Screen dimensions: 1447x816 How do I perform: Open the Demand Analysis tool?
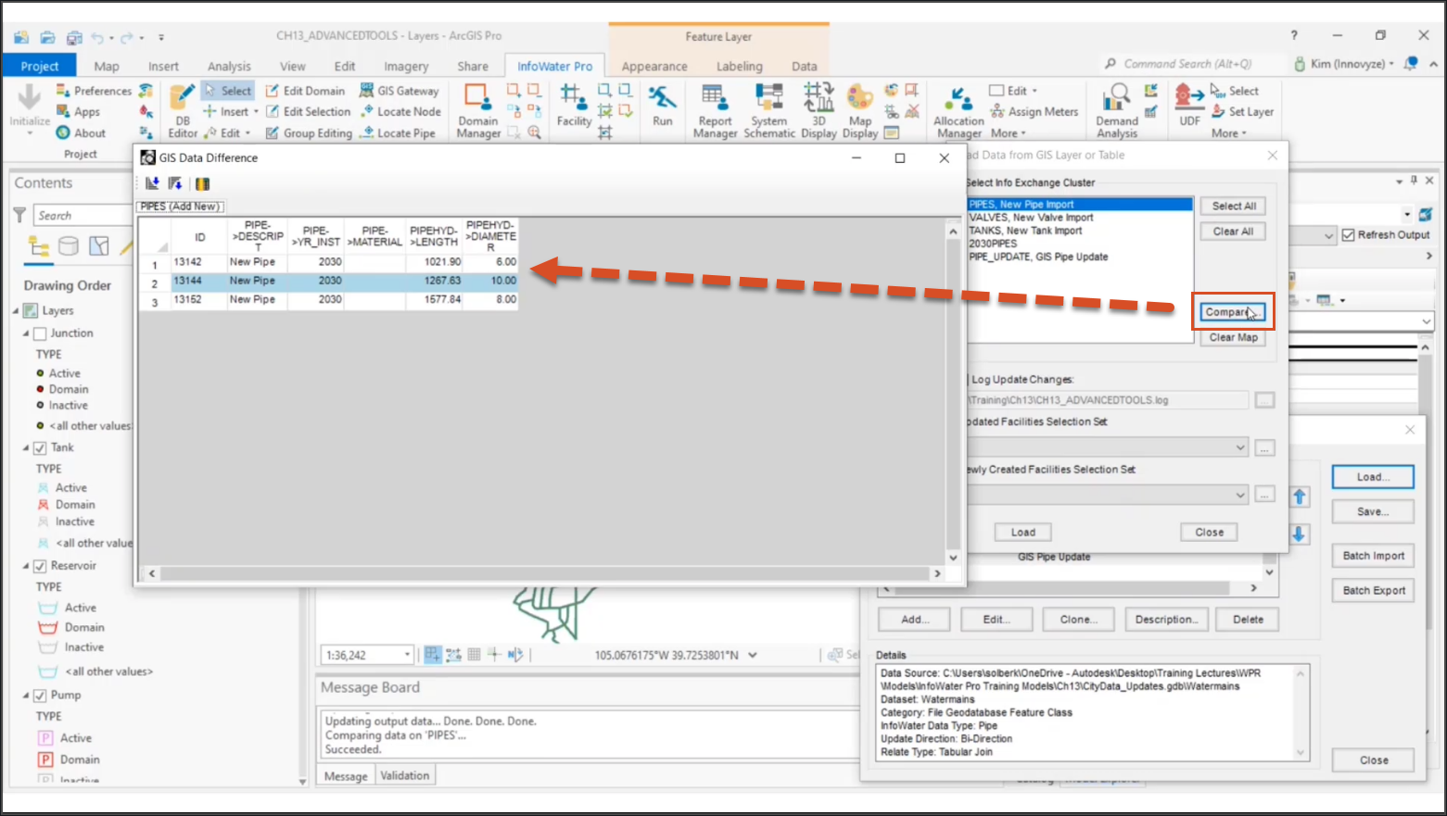pyautogui.click(x=1117, y=110)
